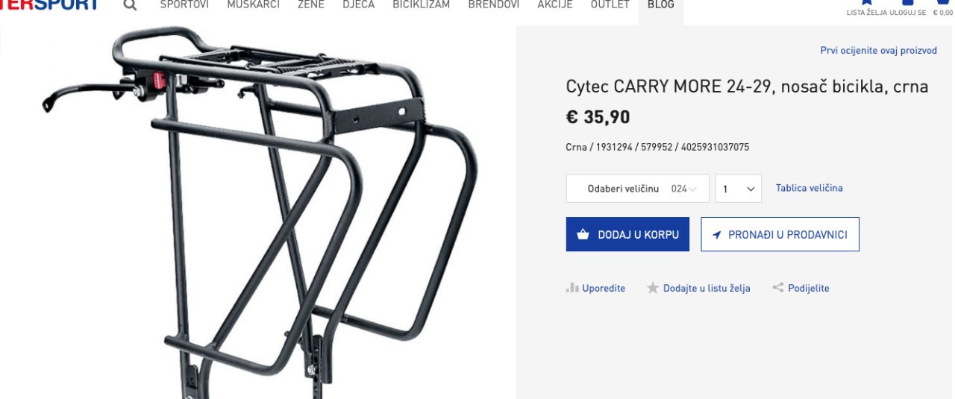Open the Biciklizam menu
955x399 pixels.
(422, 4)
